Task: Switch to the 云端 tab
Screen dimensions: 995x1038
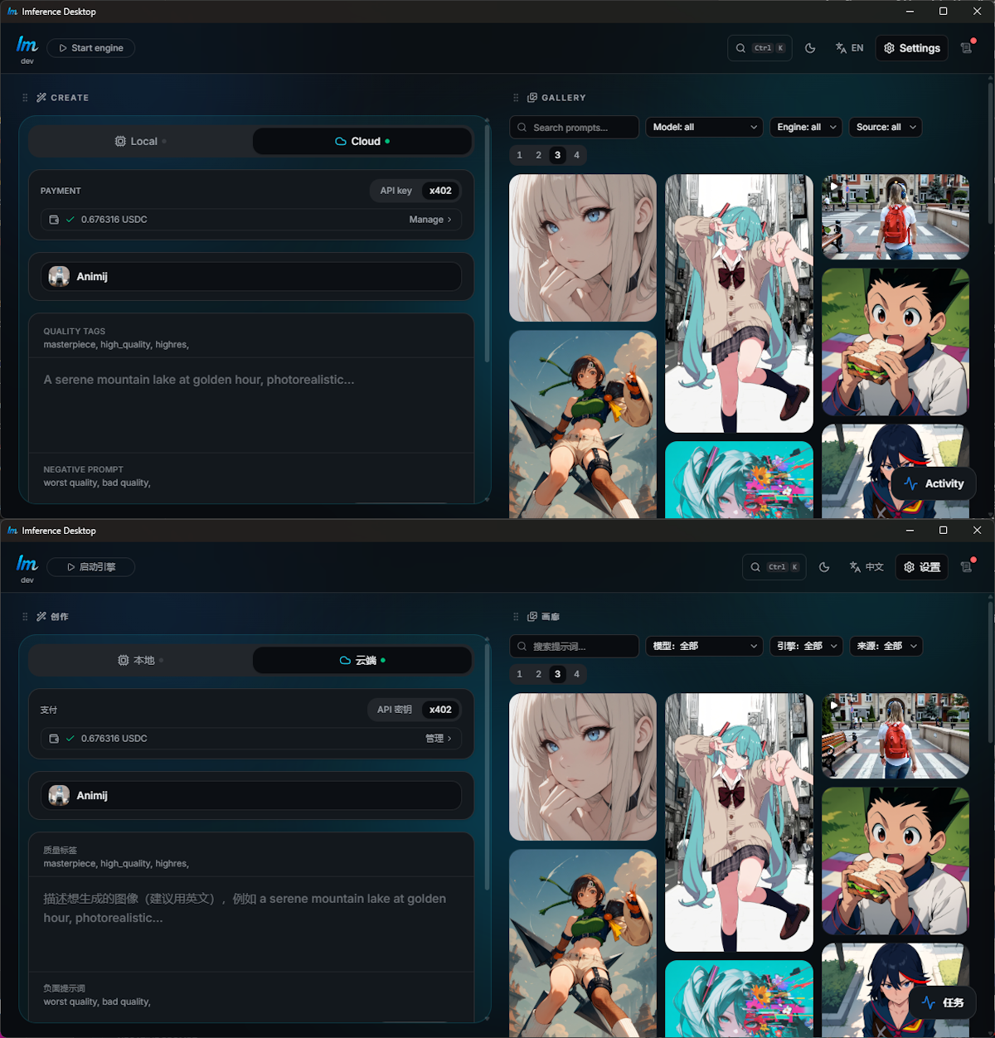Action: (x=362, y=661)
